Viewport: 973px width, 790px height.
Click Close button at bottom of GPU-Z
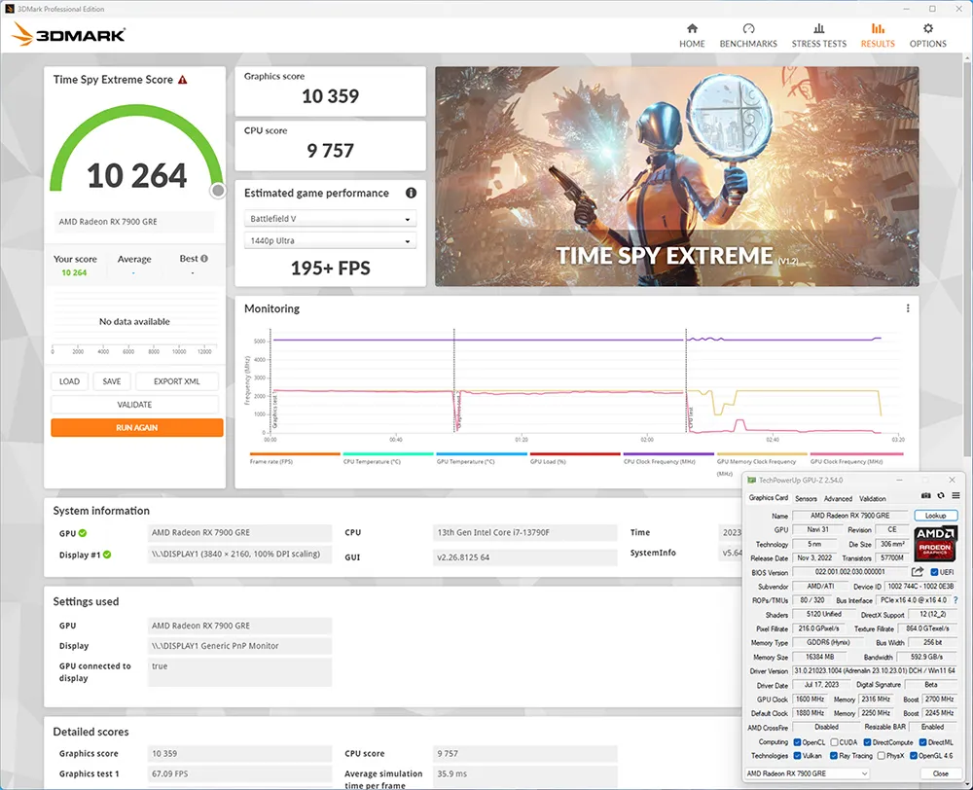coord(940,773)
